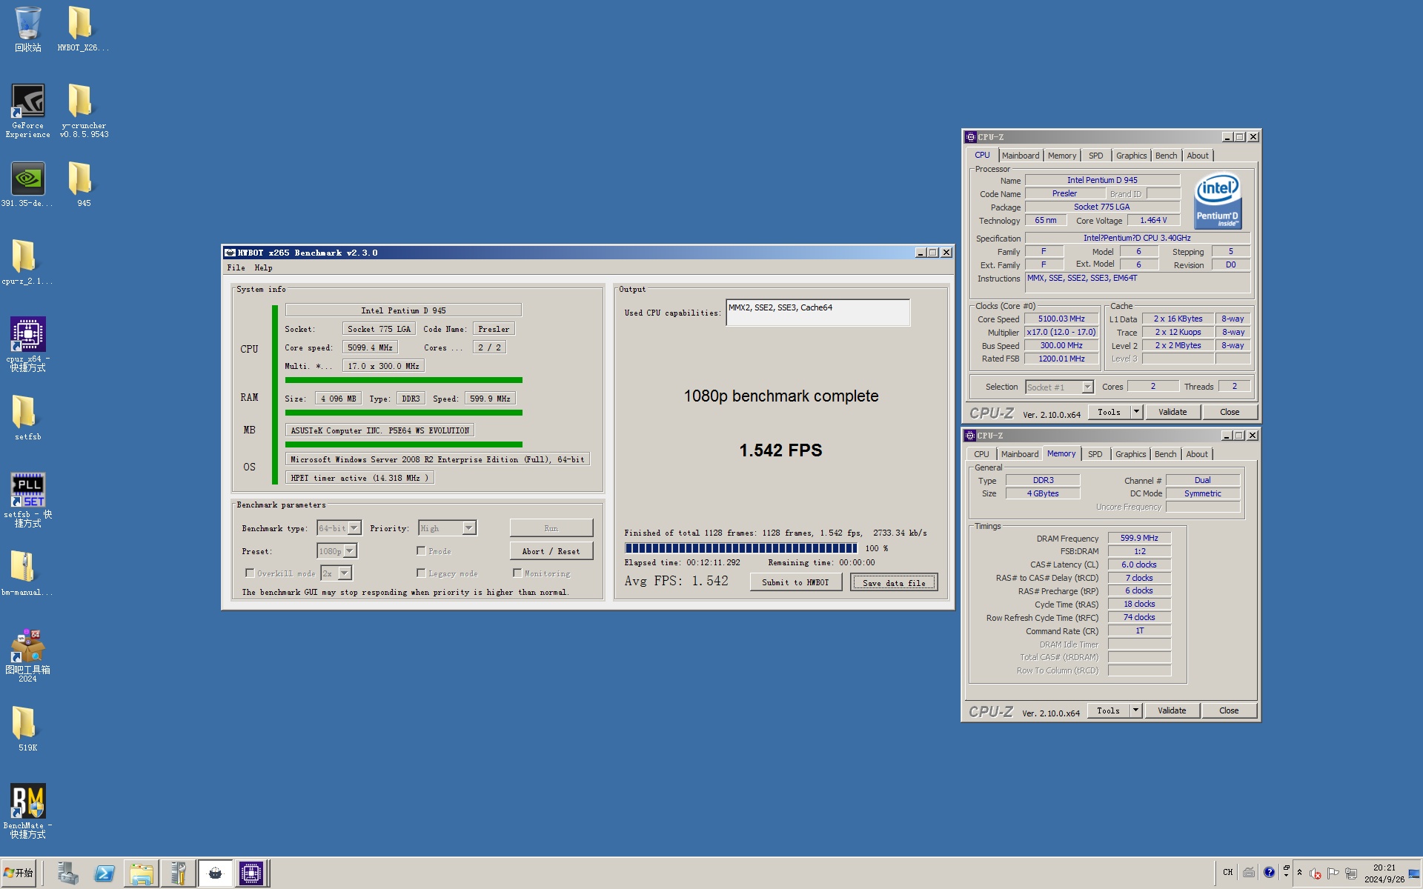
Task: Launch the 图吧工具箱 2024 toolbox icon
Action: point(28,656)
